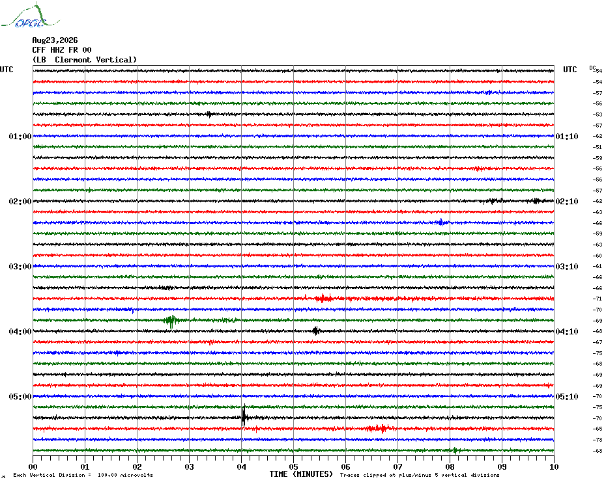This screenshot has height=484, width=606.
Task: Click the DC value -61
Action: [x=598, y=266]
